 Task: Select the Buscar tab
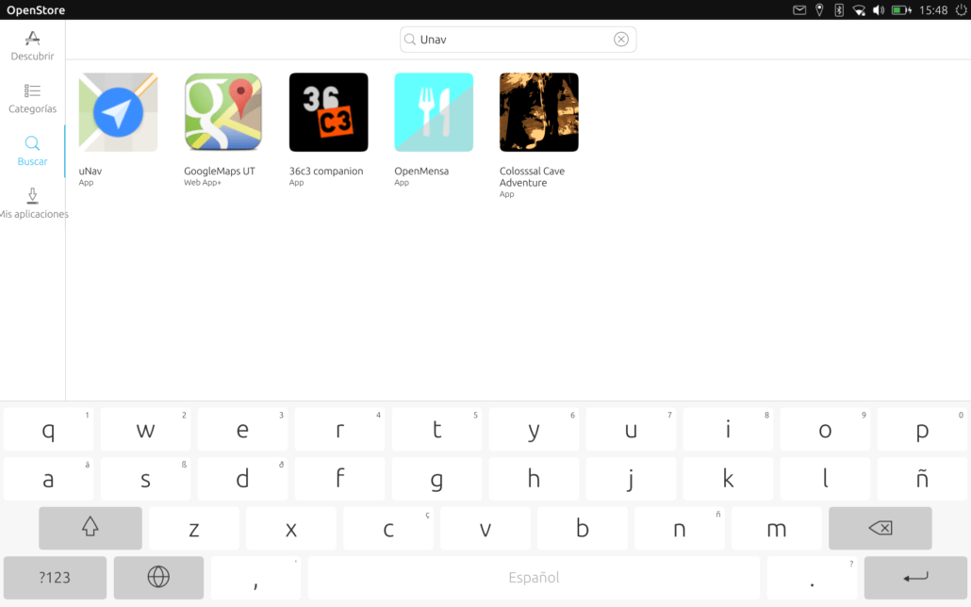point(32,152)
